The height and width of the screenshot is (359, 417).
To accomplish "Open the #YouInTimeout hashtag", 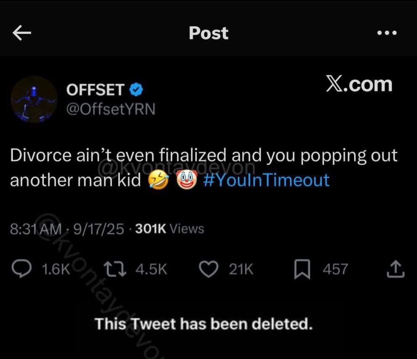I will point(266,181).
